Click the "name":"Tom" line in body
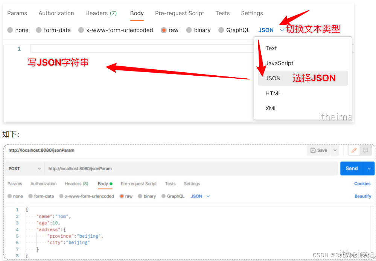The height and width of the screenshot is (261, 376). 54,217
